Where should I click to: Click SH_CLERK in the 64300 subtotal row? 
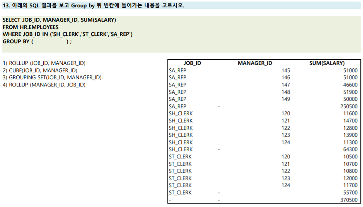coord(181,149)
